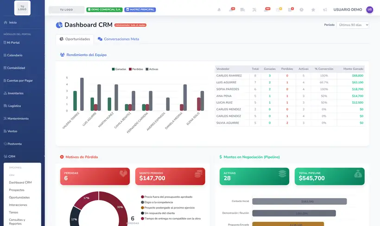Click the round help icon in top bar
This screenshot has width=380, height=226.
tap(302, 10)
